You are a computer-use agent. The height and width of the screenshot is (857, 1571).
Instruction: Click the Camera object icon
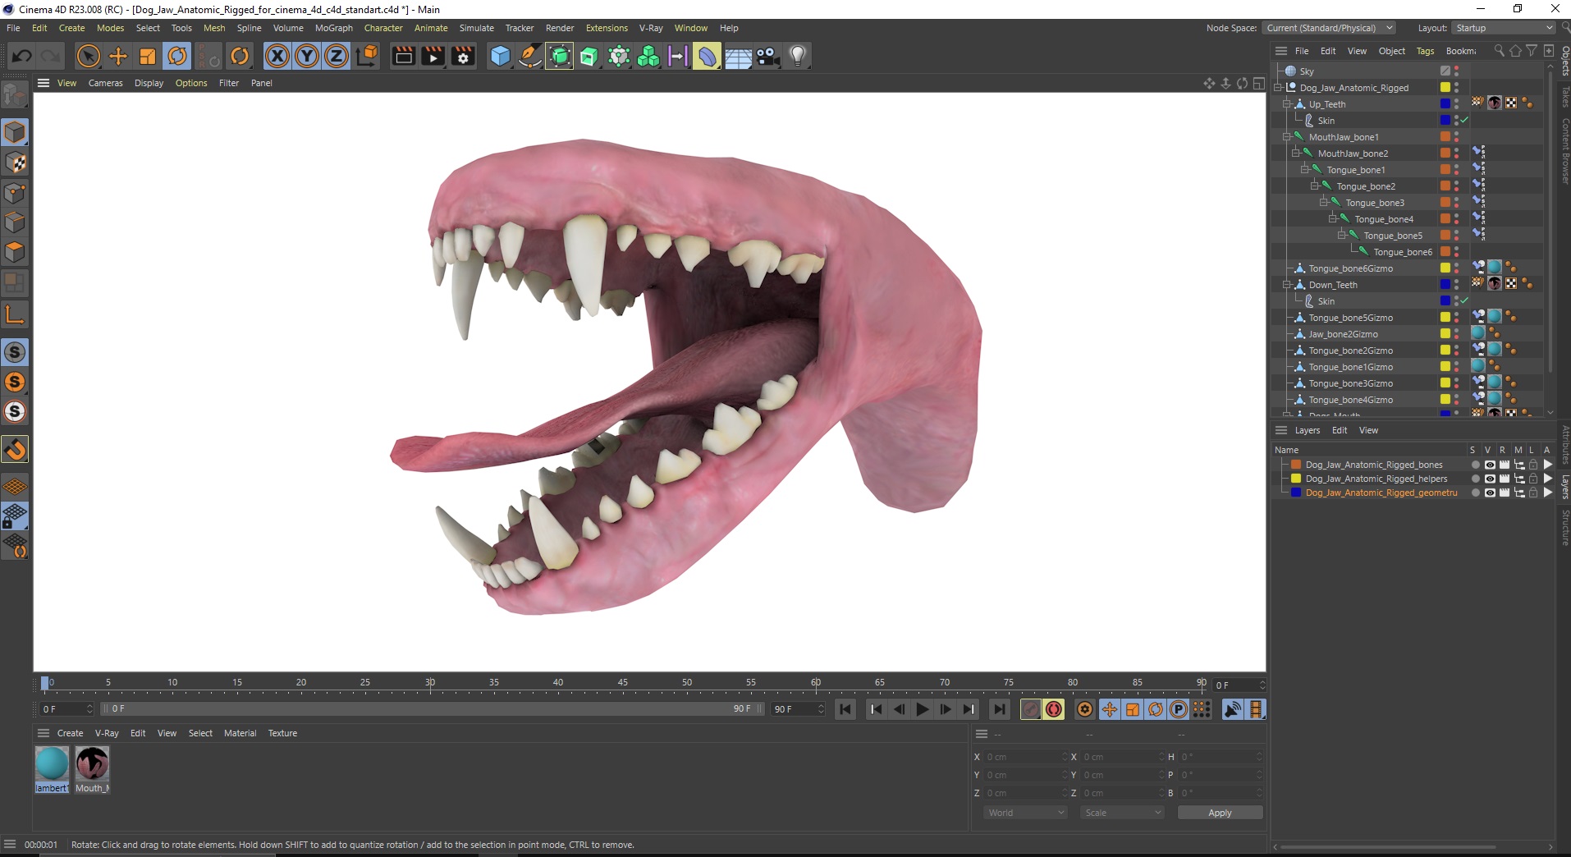click(767, 56)
